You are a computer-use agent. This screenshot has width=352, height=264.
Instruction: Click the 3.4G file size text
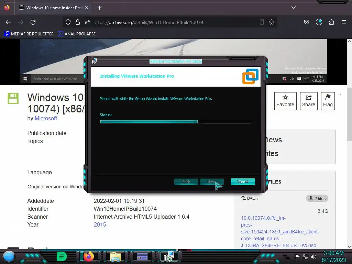[323, 211]
